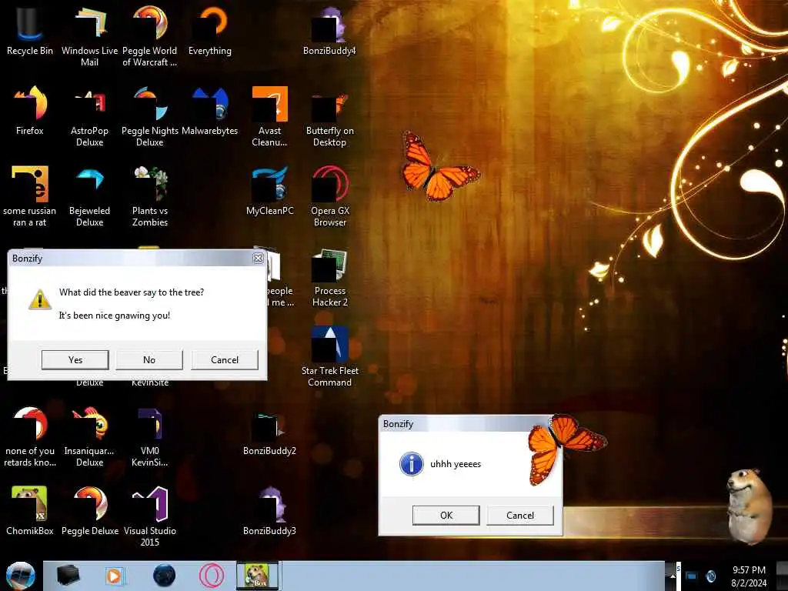Image resolution: width=788 pixels, height=591 pixels.
Task: Select 'some russian ran a rat' icon
Action: 30,196
